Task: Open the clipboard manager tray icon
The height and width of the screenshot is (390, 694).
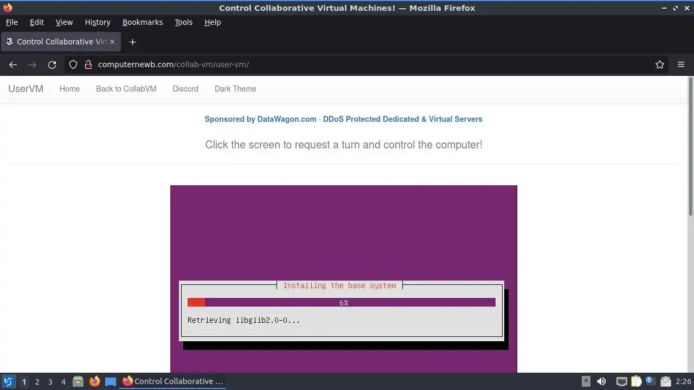Action: [637, 381]
